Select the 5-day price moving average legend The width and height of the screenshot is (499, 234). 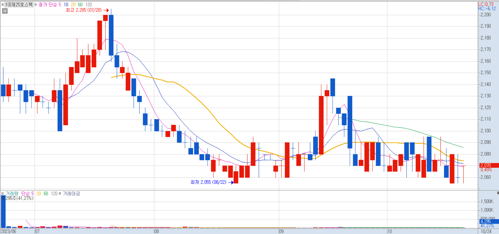60,5
